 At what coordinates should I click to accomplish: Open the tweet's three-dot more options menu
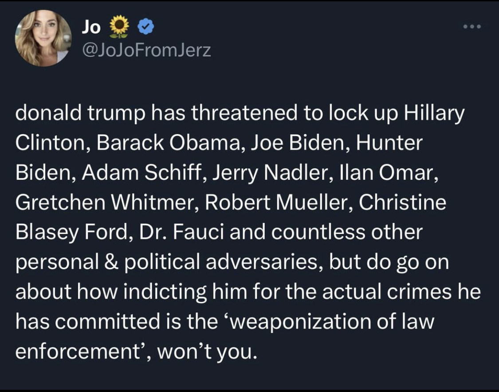472,27
